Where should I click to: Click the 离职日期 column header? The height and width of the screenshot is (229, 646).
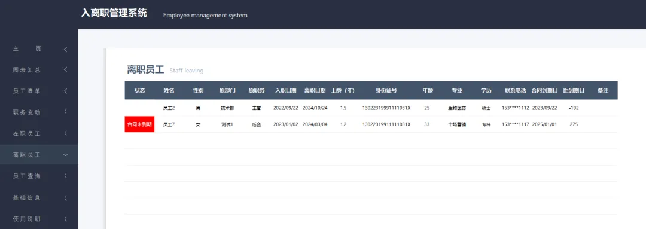(x=315, y=91)
